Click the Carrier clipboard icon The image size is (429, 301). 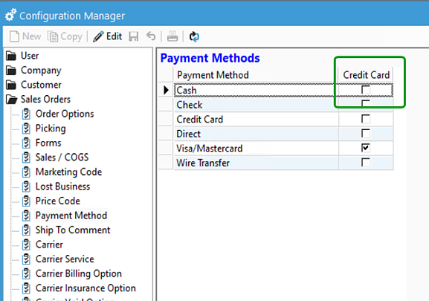coord(26,245)
